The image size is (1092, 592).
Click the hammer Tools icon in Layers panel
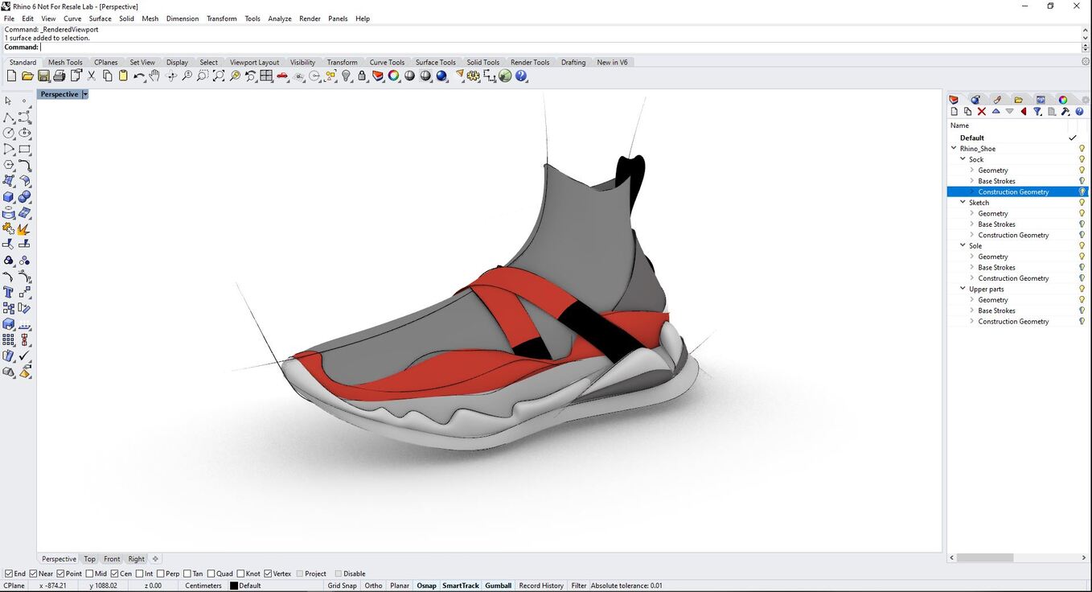click(x=1065, y=112)
